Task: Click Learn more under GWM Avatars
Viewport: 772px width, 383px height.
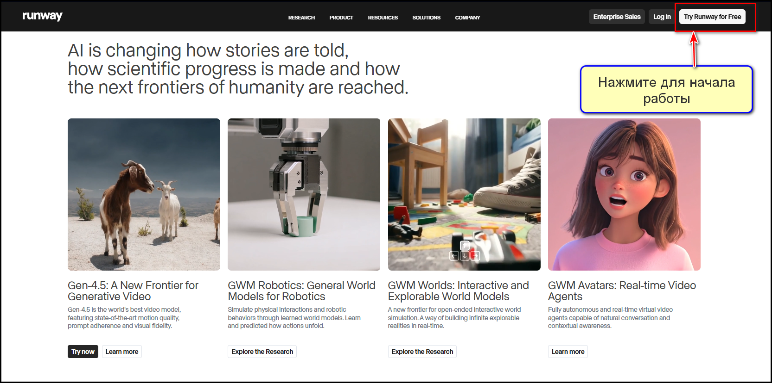Action: click(568, 352)
